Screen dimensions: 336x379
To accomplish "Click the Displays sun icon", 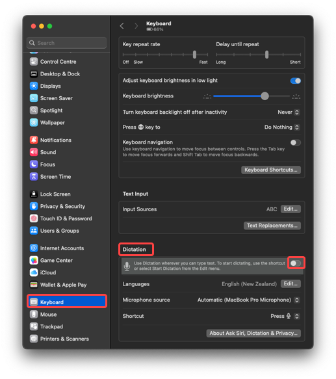I will click(x=34, y=86).
